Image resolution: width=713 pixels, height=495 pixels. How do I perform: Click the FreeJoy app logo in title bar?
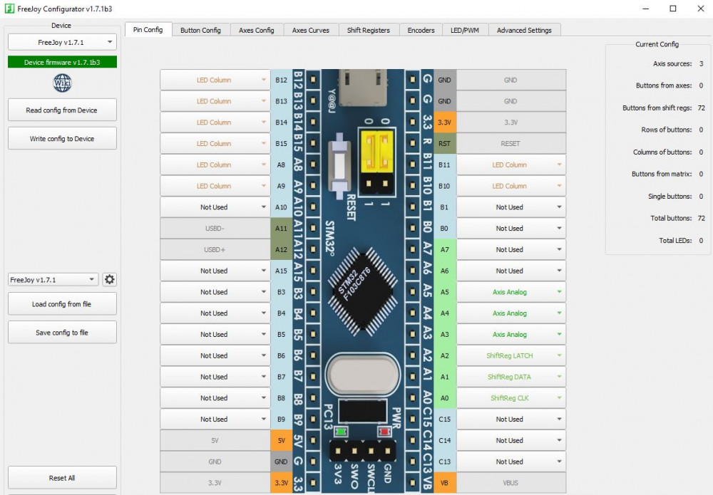point(9,9)
